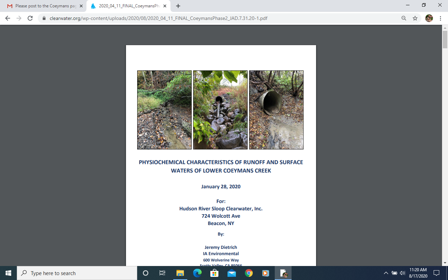Click the zoom magnifier icon in address bar
This screenshot has width=448, height=280.
[x=404, y=18]
